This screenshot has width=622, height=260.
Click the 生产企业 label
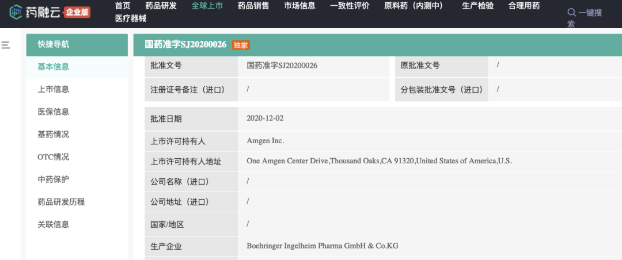[166, 247]
